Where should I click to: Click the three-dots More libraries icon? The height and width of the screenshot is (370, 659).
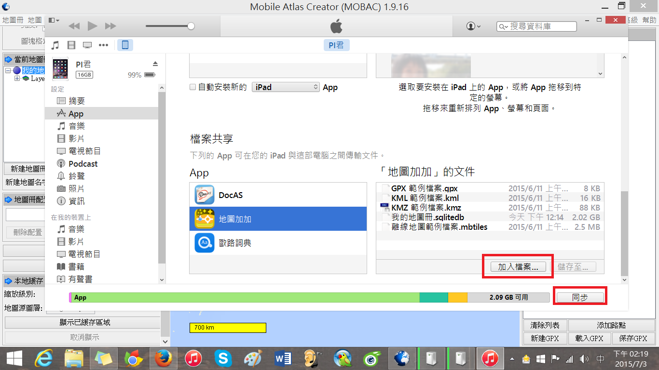103,45
